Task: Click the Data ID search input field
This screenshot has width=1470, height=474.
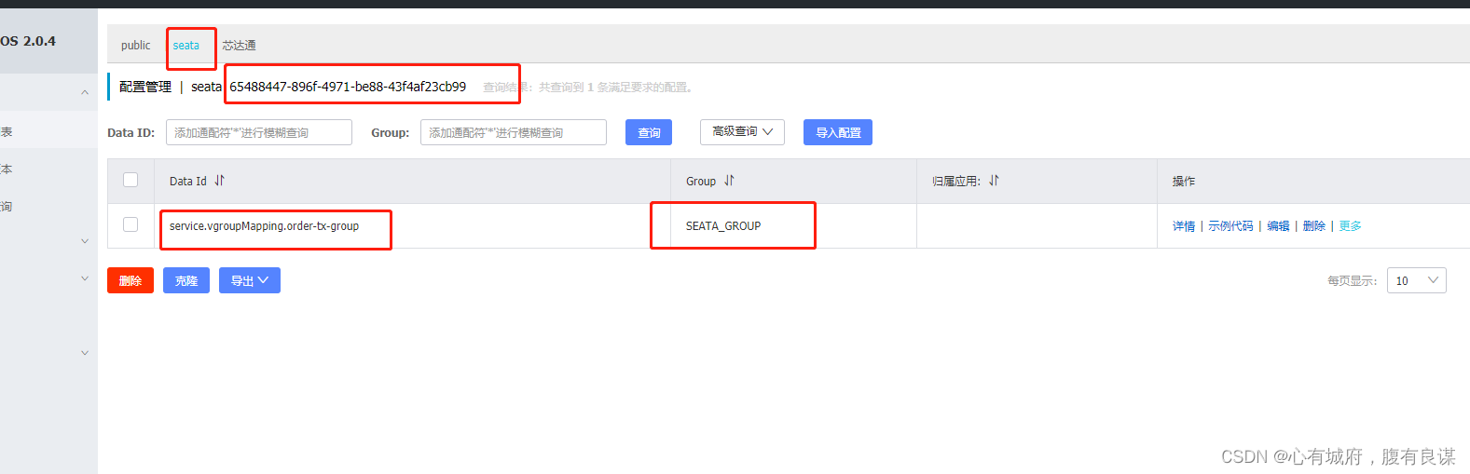Action: pyautogui.click(x=259, y=132)
